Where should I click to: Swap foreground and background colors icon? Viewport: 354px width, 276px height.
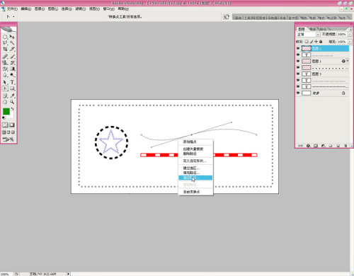pyautogui.click(x=12, y=109)
